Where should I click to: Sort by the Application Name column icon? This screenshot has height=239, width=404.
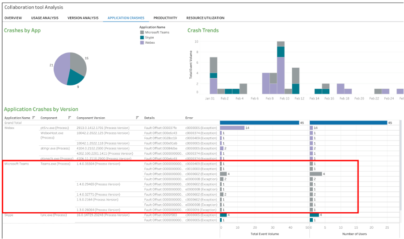(x=34, y=118)
